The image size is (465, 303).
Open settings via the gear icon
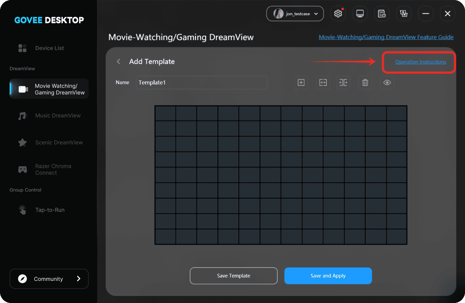coord(337,14)
